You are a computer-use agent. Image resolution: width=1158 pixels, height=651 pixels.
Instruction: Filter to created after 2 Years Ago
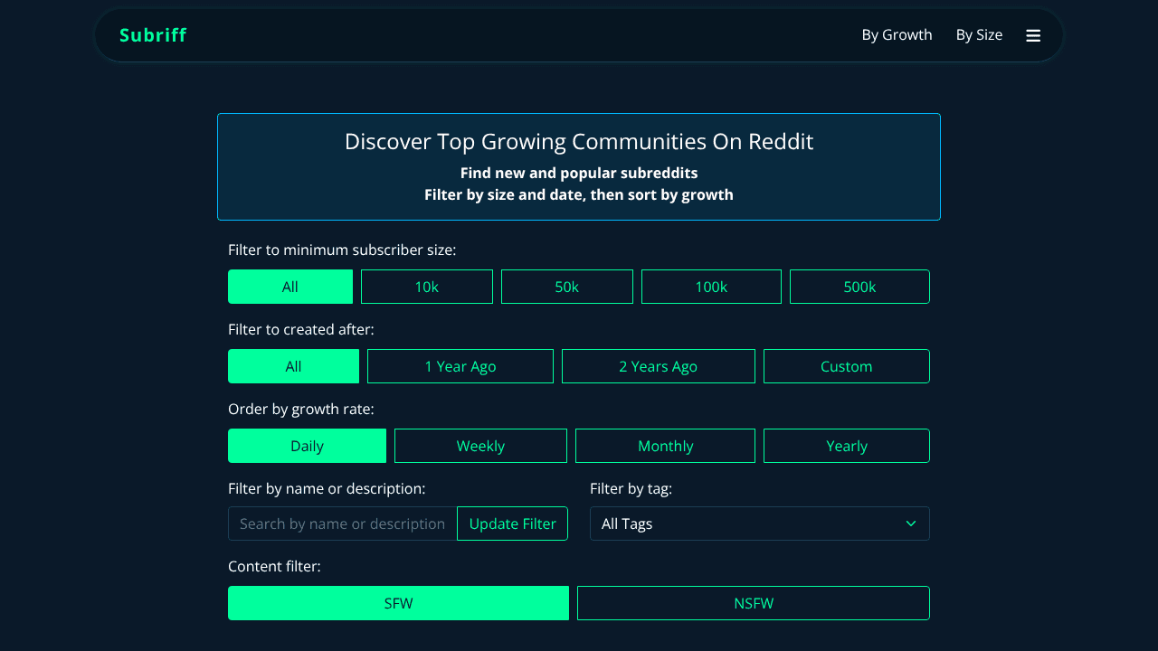coord(659,366)
